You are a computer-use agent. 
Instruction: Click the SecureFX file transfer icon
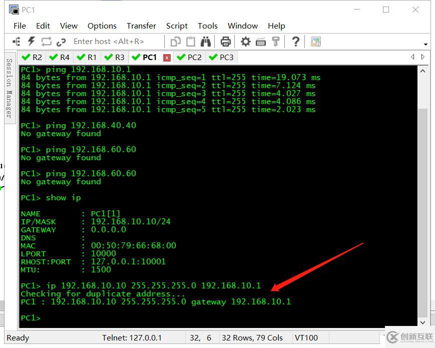pos(316,42)
